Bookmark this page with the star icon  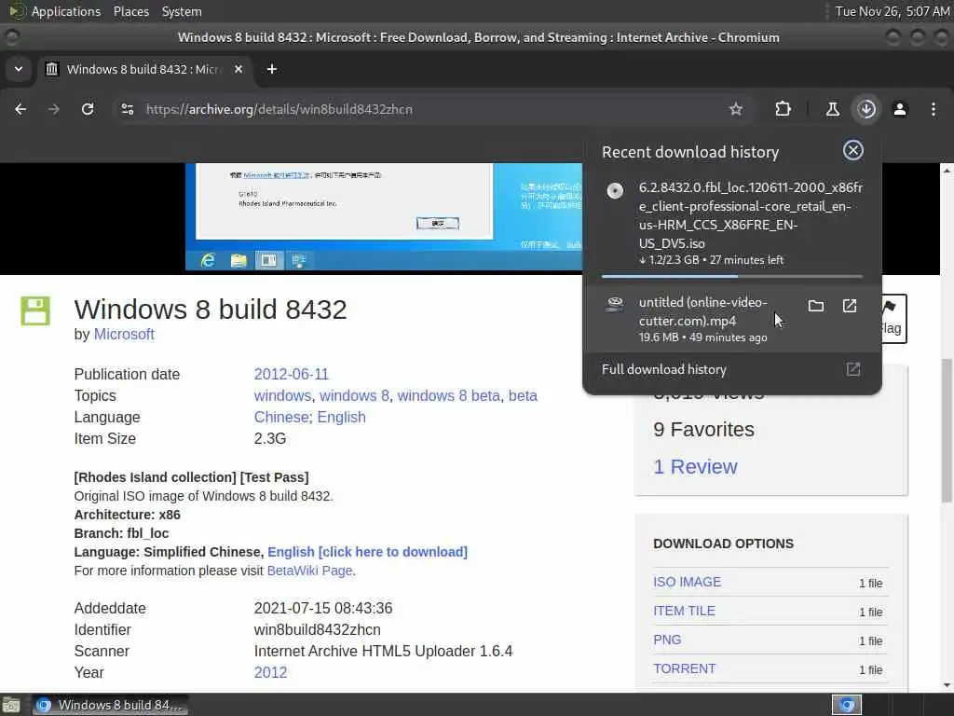point(736,109)
